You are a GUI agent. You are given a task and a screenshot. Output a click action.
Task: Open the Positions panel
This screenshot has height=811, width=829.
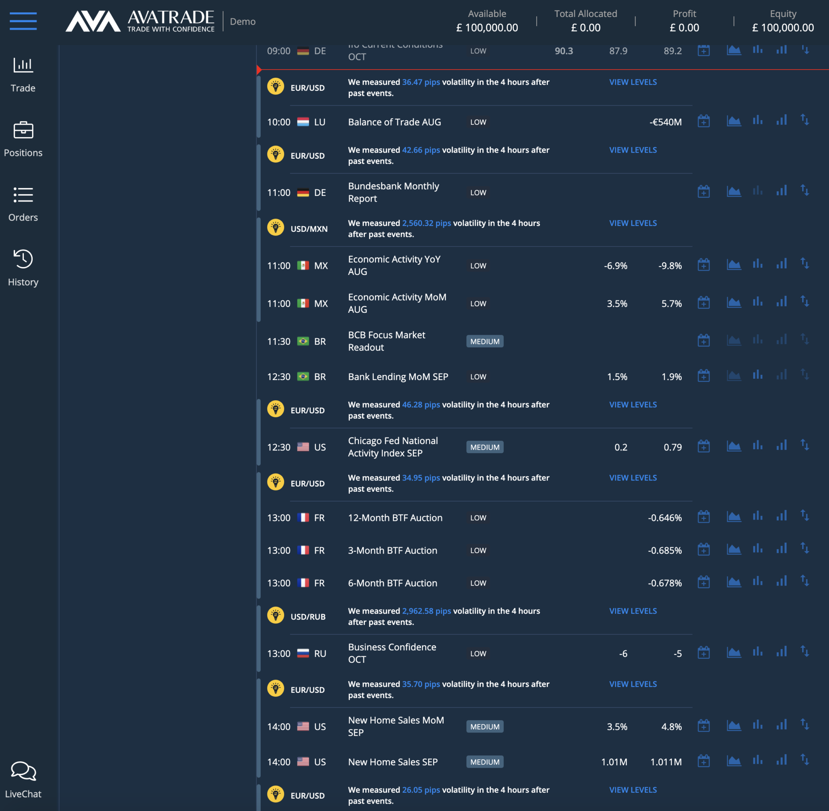[23, 139]
